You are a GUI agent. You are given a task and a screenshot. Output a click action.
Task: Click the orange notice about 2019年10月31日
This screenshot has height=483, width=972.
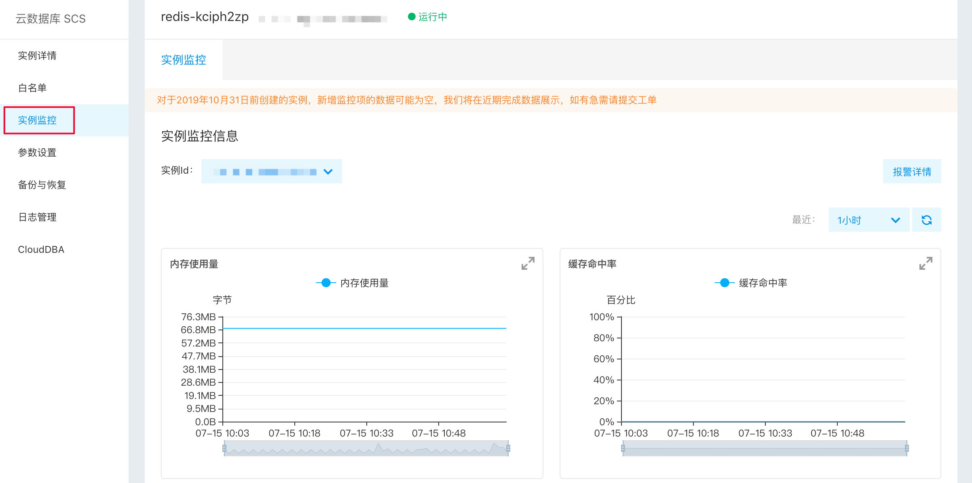(406, 100)
